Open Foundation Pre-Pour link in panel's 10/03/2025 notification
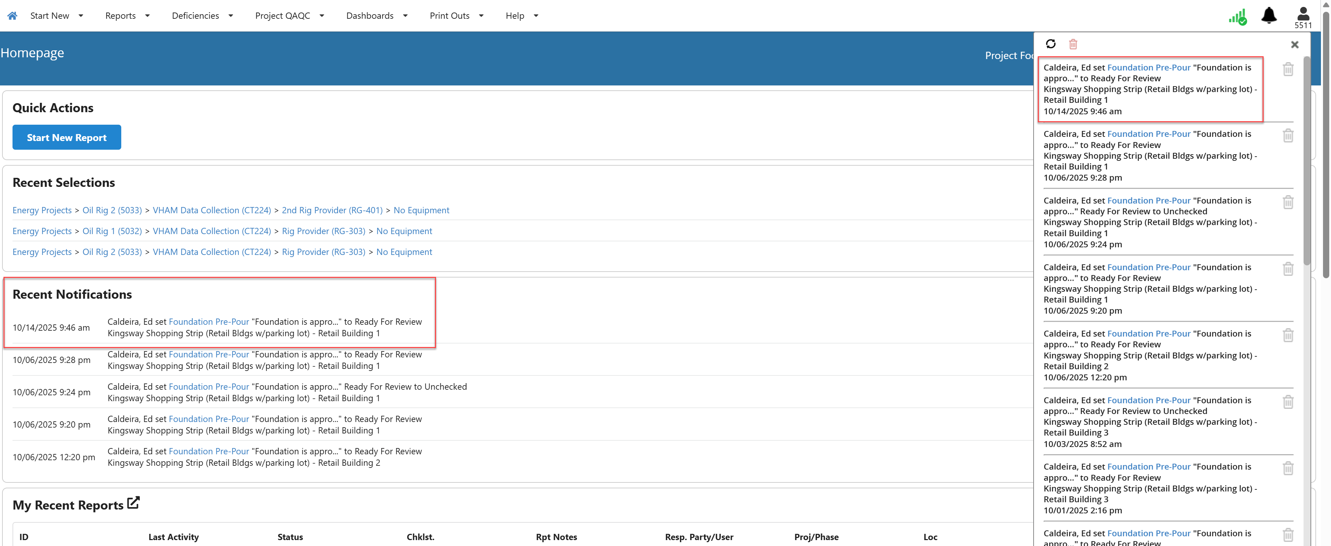1331x546 pixels. click(x=1149, y=400)
